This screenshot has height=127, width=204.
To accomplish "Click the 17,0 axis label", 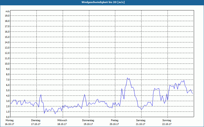I will pos(7,26).
